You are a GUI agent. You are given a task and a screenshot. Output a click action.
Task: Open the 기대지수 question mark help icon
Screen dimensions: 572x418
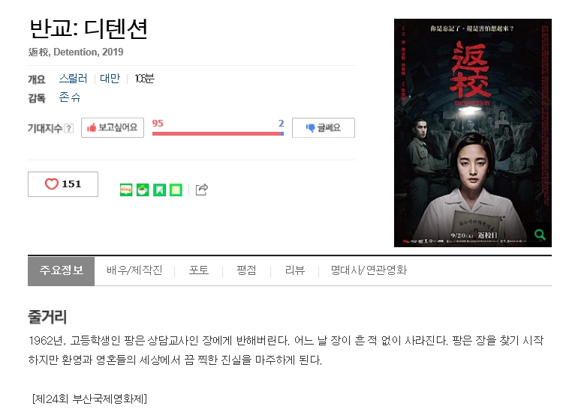pyautogui.click(x=68, y=128)
